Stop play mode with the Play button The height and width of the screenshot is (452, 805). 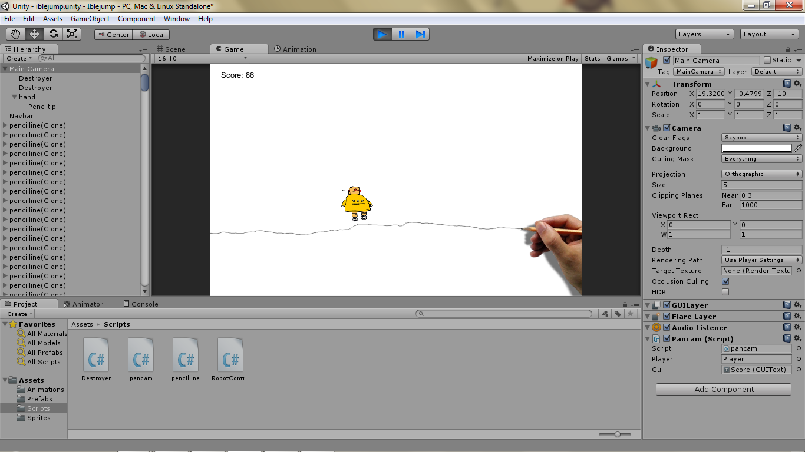[x=382, y=34]
